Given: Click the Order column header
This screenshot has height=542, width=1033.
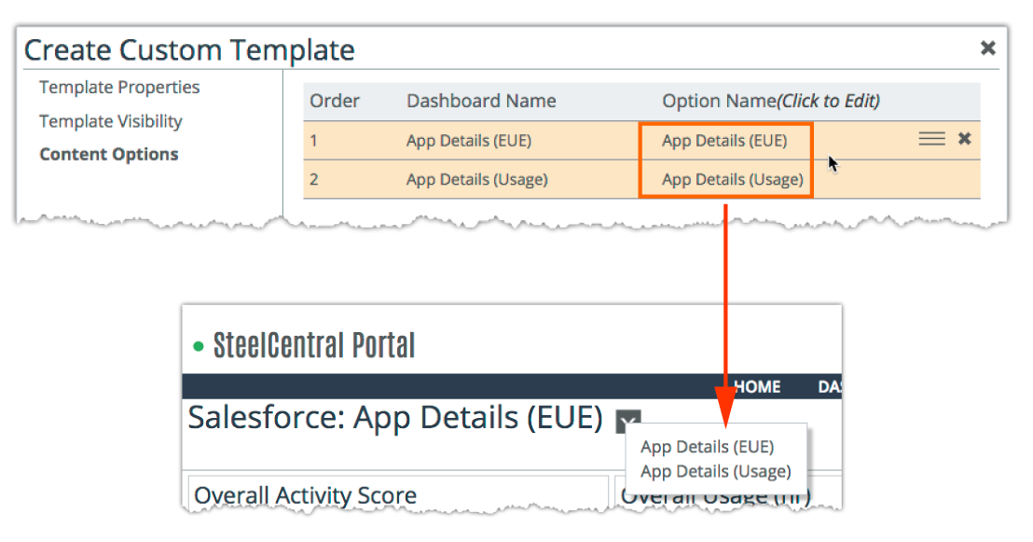Looking at the screenshot, I should pos(335,101).
